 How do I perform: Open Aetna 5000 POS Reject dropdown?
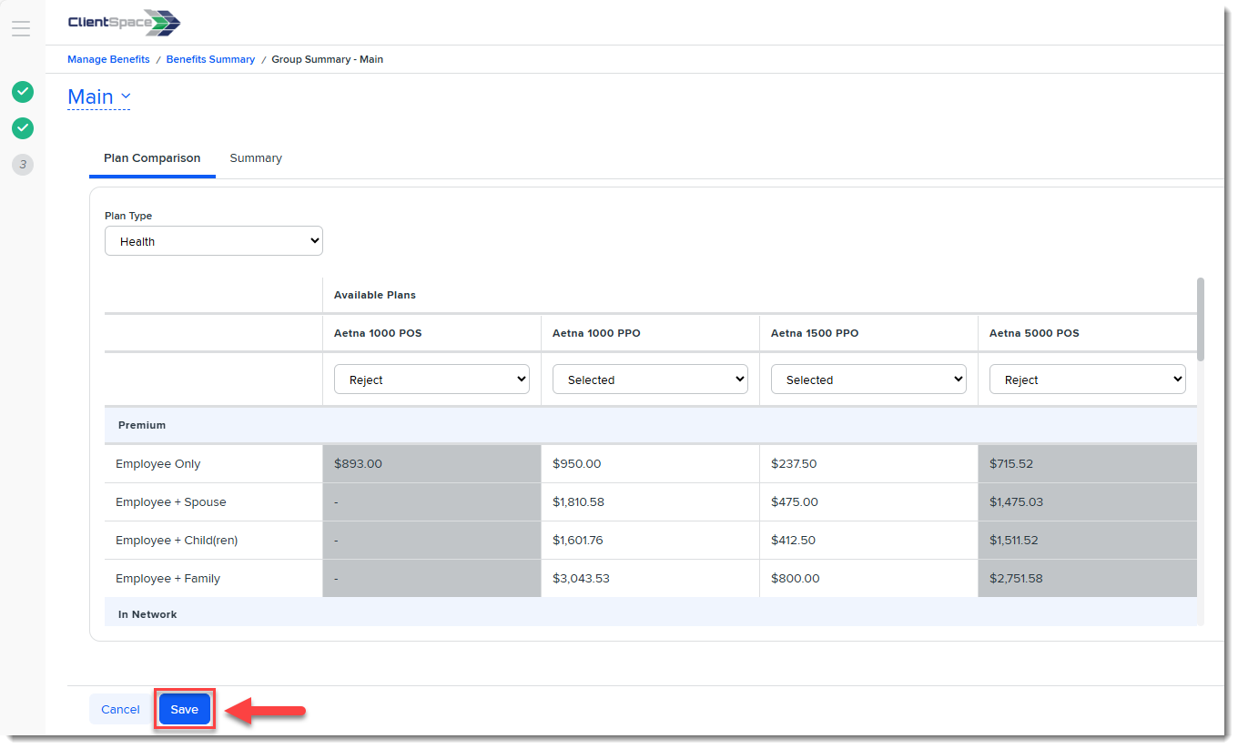tap(1088, 380)
